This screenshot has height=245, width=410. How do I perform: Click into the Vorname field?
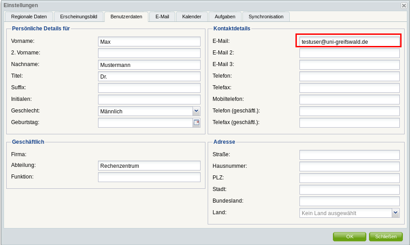point(149,42)
